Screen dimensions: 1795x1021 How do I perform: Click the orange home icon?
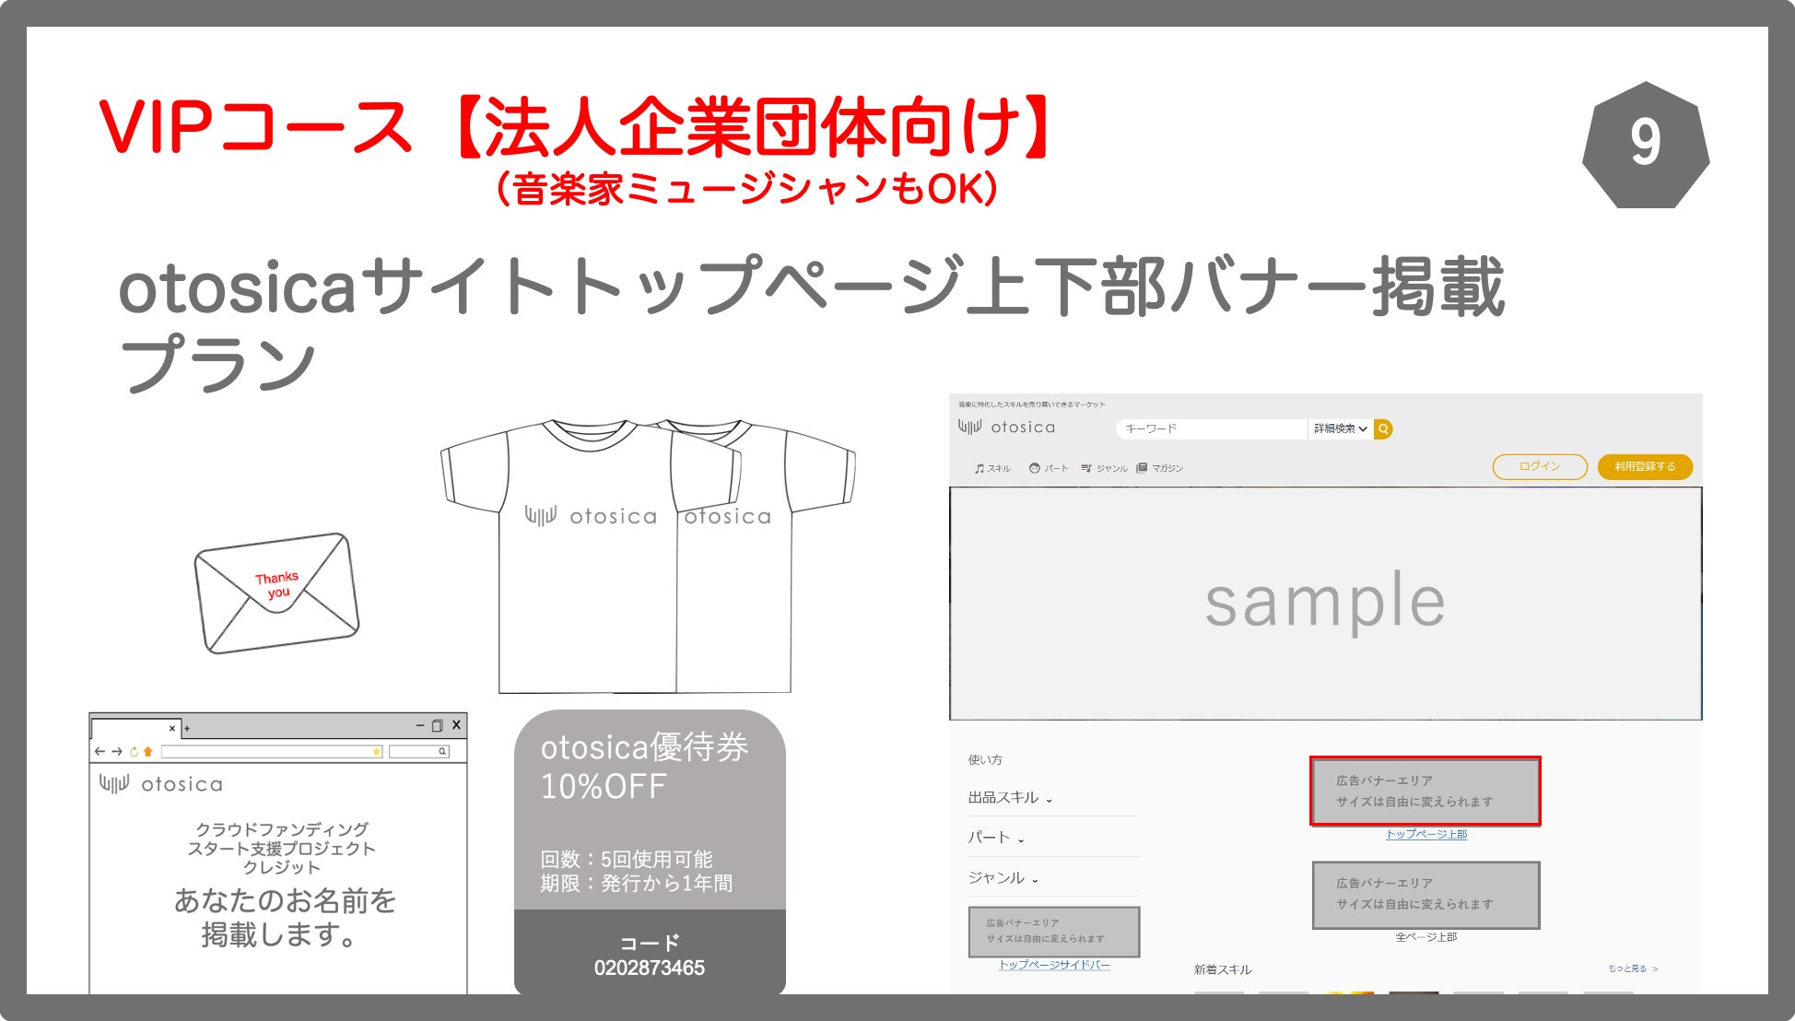coord(148,752)
